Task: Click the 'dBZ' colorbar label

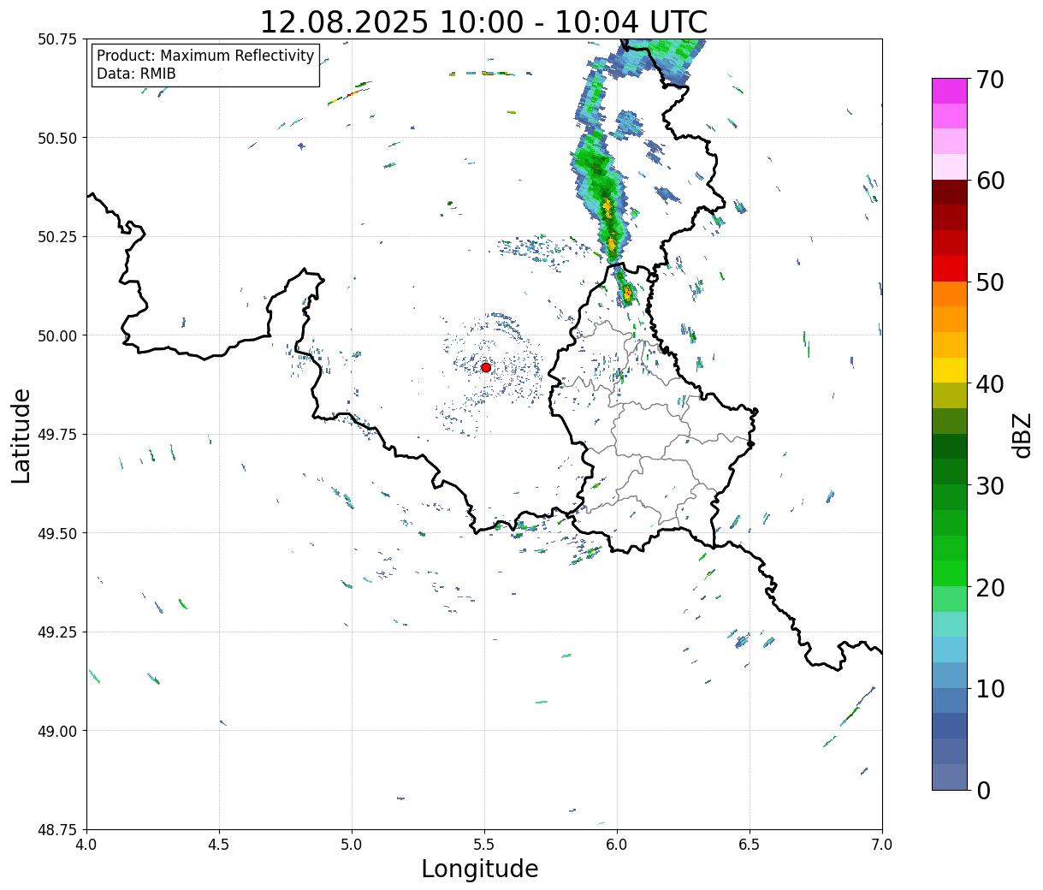Action: (1022, 435)
